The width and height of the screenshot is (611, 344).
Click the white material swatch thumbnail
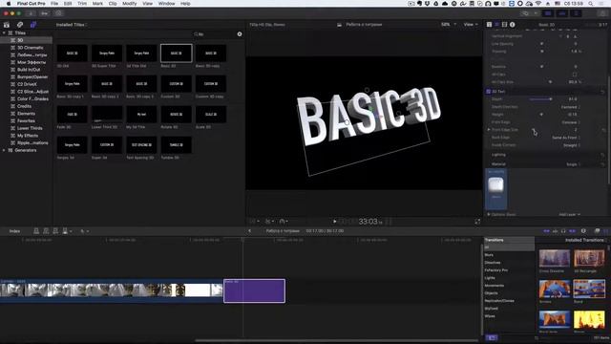pyautogui.click(x=496, y=184)
